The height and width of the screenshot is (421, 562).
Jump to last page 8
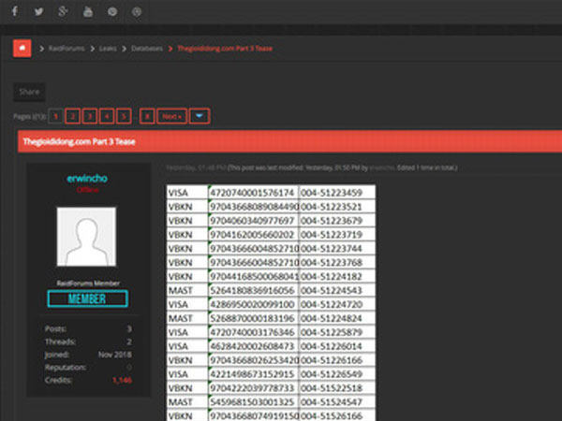(x=147, y=116)
